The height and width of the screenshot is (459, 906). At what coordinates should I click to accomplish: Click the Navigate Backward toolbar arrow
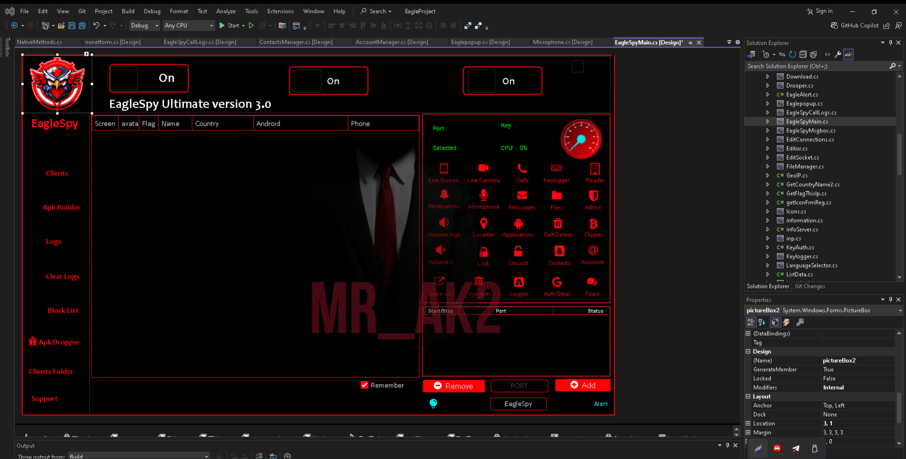pos(15,25)
